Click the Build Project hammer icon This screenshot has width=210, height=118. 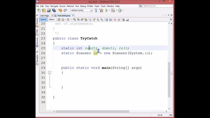pyautogui.click(x=96, y=10)
